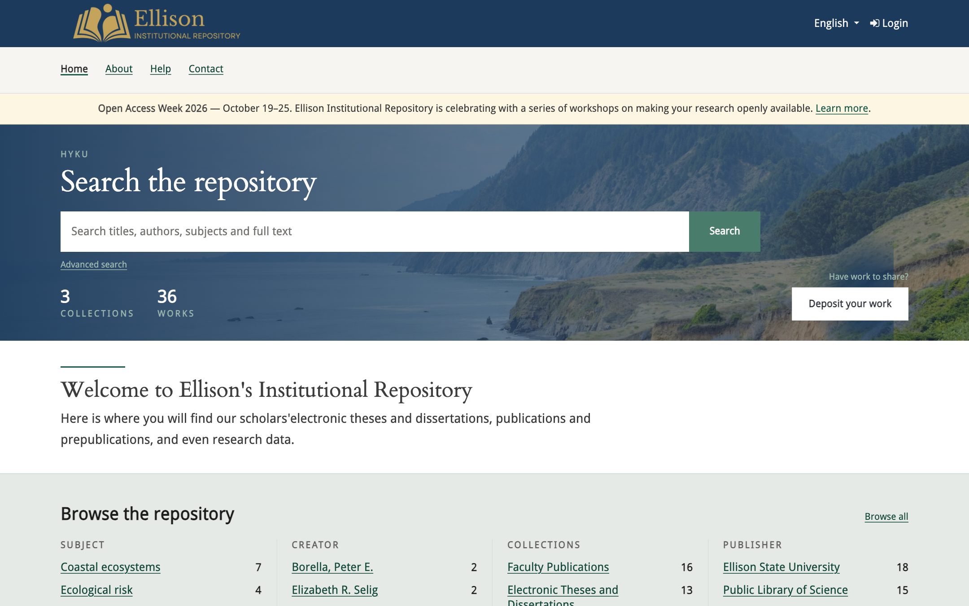Open Advanced search

[x=94, y=264]
